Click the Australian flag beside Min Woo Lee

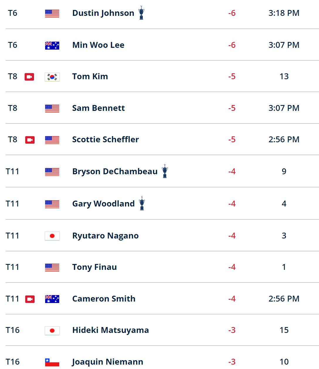52,45
